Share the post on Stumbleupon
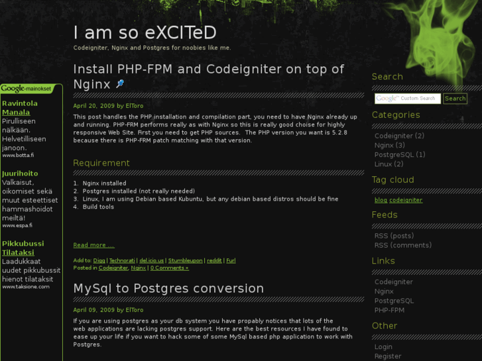The height and width of the screenshot is (361, 482). click(x=186, y=260)
